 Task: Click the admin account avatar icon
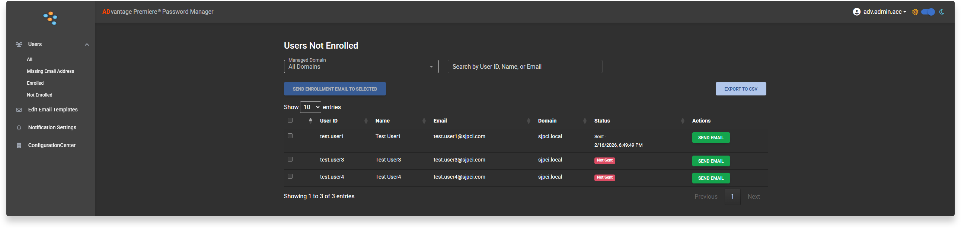(x=856, y=12)
